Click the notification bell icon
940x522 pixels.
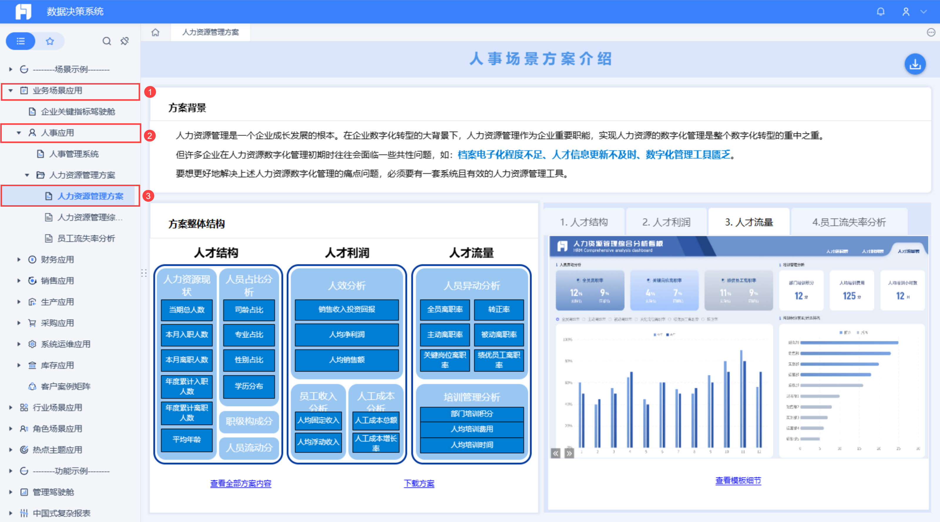click(881, 12)
